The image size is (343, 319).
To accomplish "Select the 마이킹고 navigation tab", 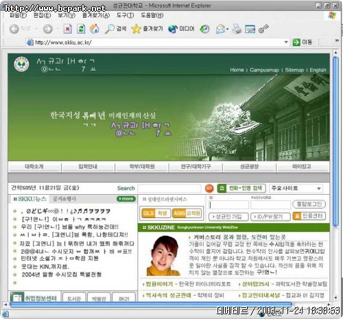I will [x=303, y=167].
